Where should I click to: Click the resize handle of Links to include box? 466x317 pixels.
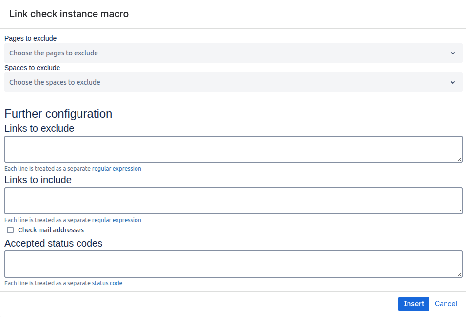tap(459, 211)
